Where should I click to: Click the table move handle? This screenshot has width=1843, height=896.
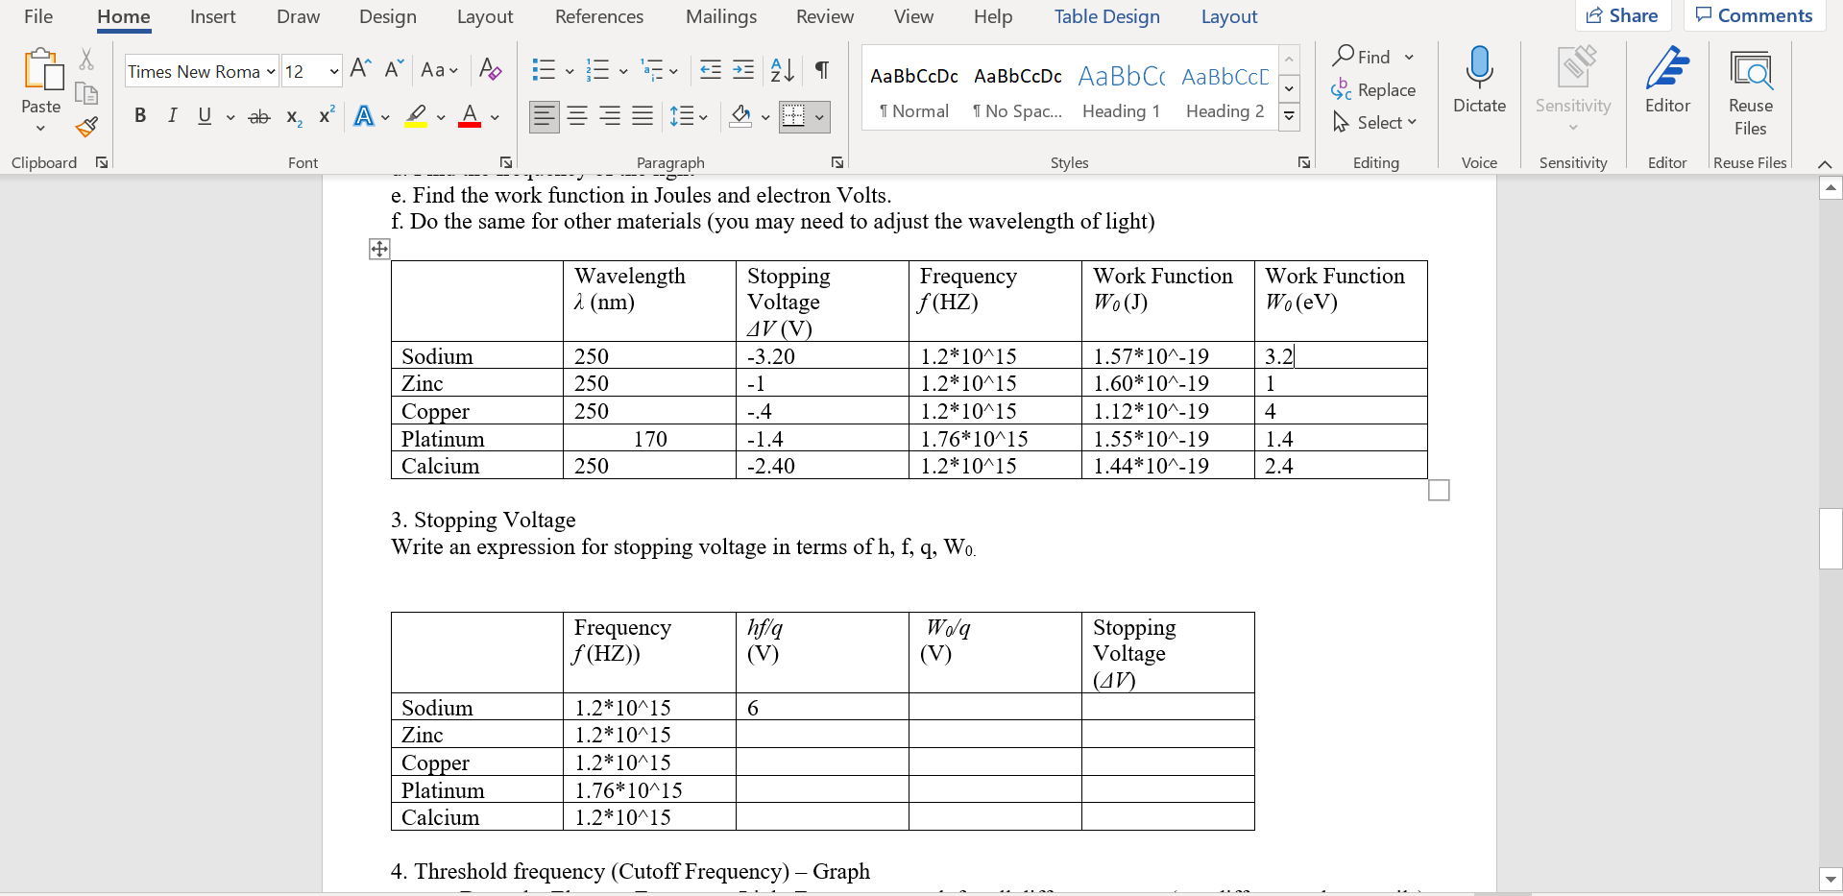coord(379,250)
